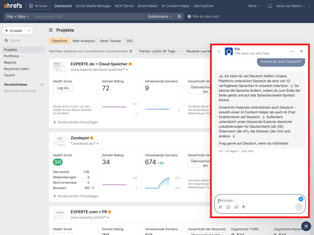This screenshot has height=235, width=314.
Task: Attach a file in Fin chat
Action: click(221, 207)
